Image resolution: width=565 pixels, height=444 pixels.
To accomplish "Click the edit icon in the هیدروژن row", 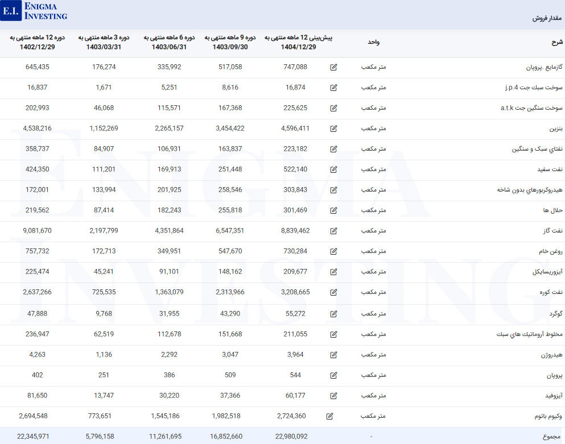I will [x=333, y=355].
